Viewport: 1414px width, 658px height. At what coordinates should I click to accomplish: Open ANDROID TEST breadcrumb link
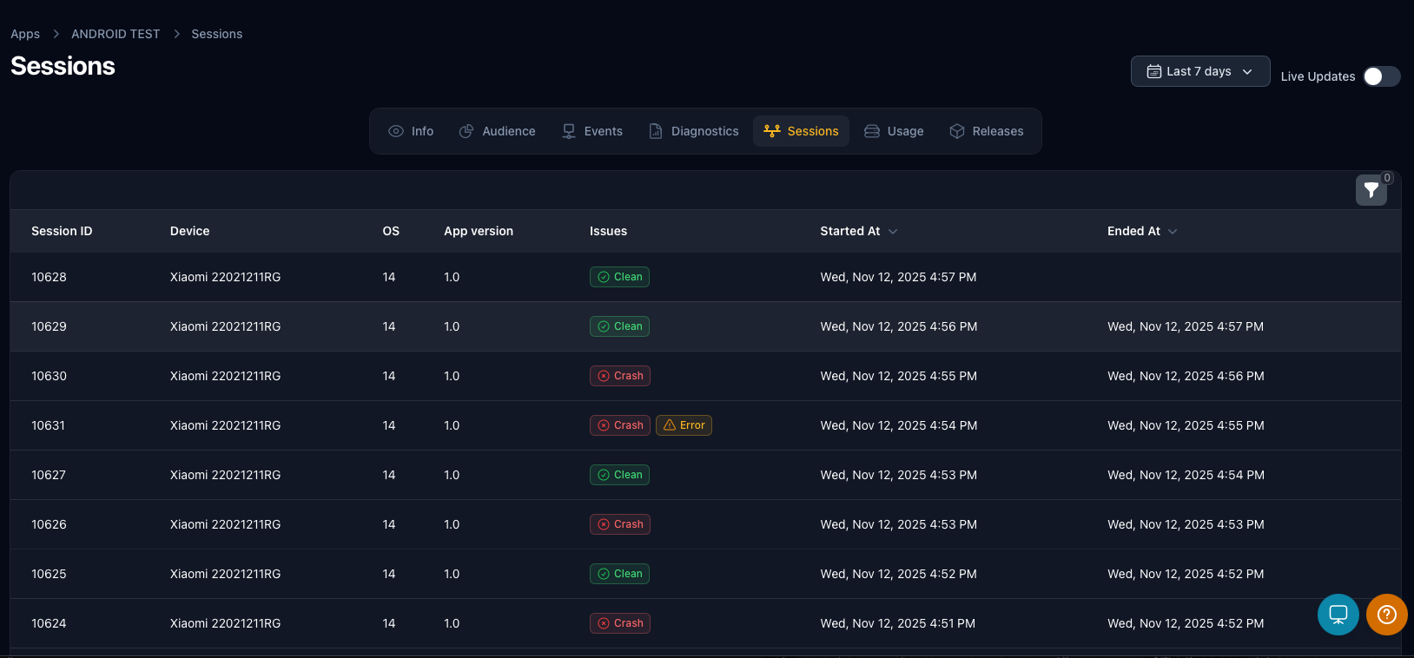[x=116, y=34]
